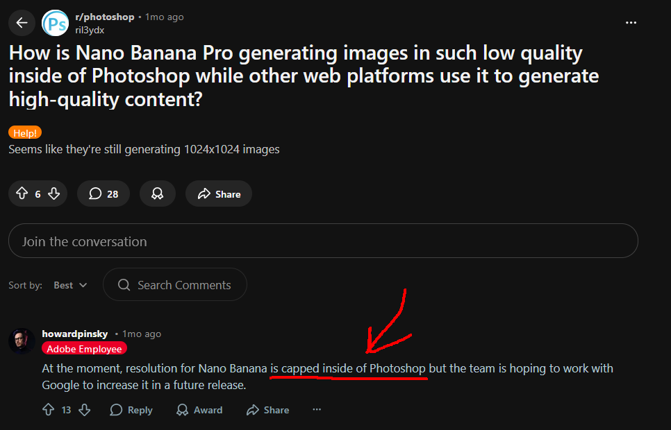Click the back arrow to leave post
Image resolution: width=671 pixels, height=430 pixels.
pos(22,23)
